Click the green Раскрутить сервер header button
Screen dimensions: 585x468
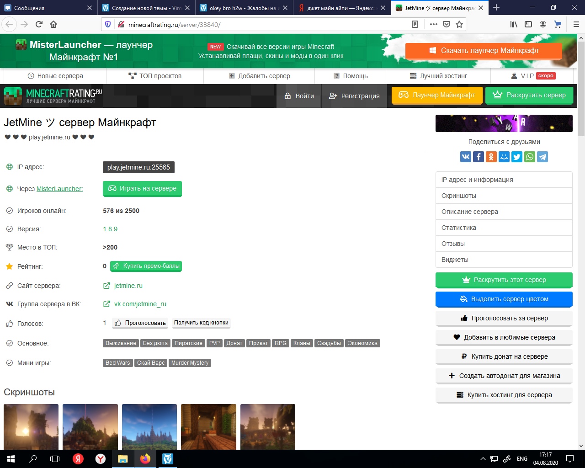pos(529,95)
